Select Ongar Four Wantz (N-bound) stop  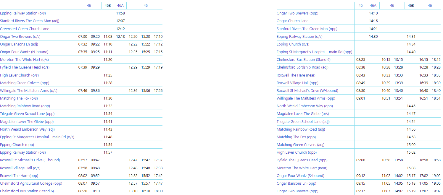[x=24, y=52]
